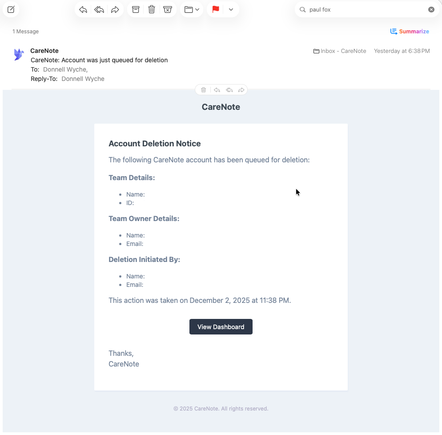Reply all from the top toolbar
Screen dimensions: 442x435
(x=99, y=9)
